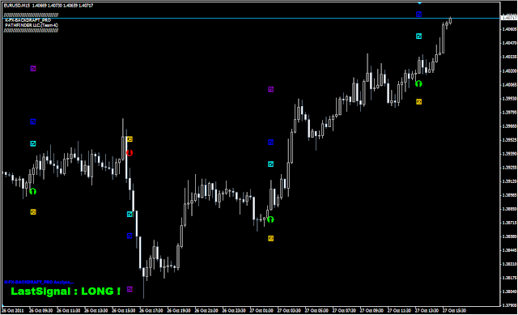The width and height of the screenshot is (518, 315).
Task: Click the green up arrow at the chart's deepest pullback
Action: pos(270,219)
